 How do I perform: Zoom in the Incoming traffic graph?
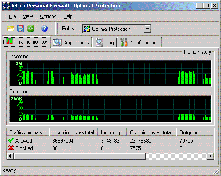pyautogui.click(x=20, y=67)
